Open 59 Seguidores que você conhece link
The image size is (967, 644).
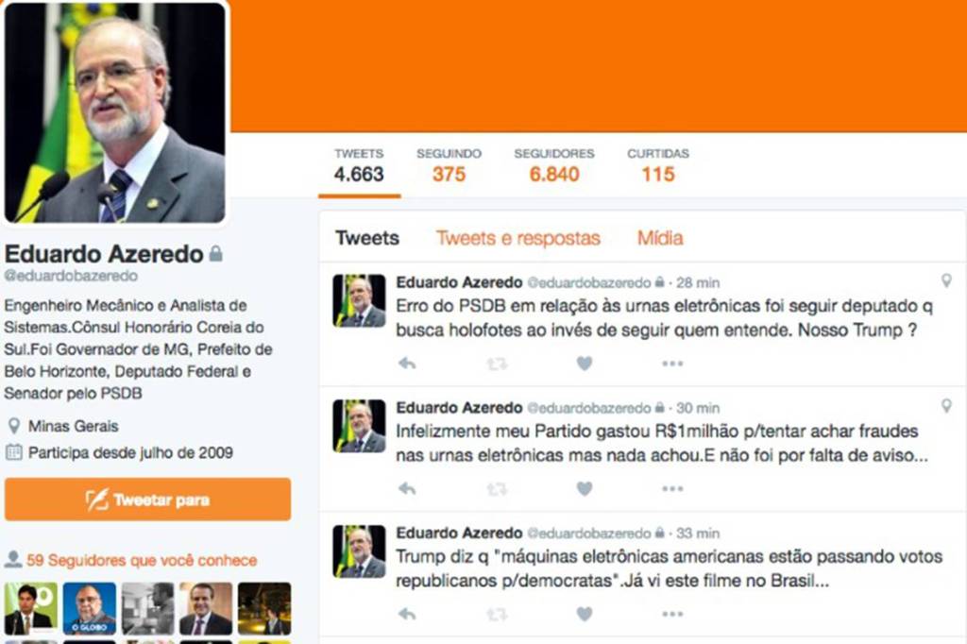coord(142,560)
